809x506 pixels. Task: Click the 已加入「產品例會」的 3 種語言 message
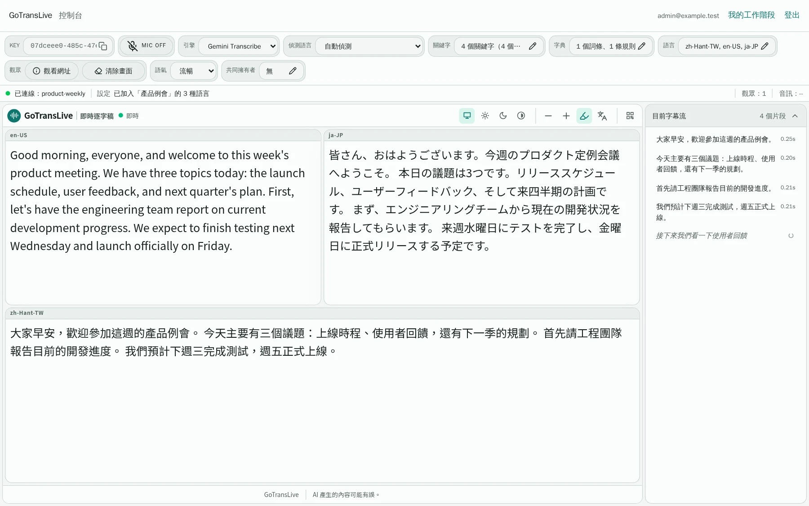pyautogui.click(x=161, y=94)
